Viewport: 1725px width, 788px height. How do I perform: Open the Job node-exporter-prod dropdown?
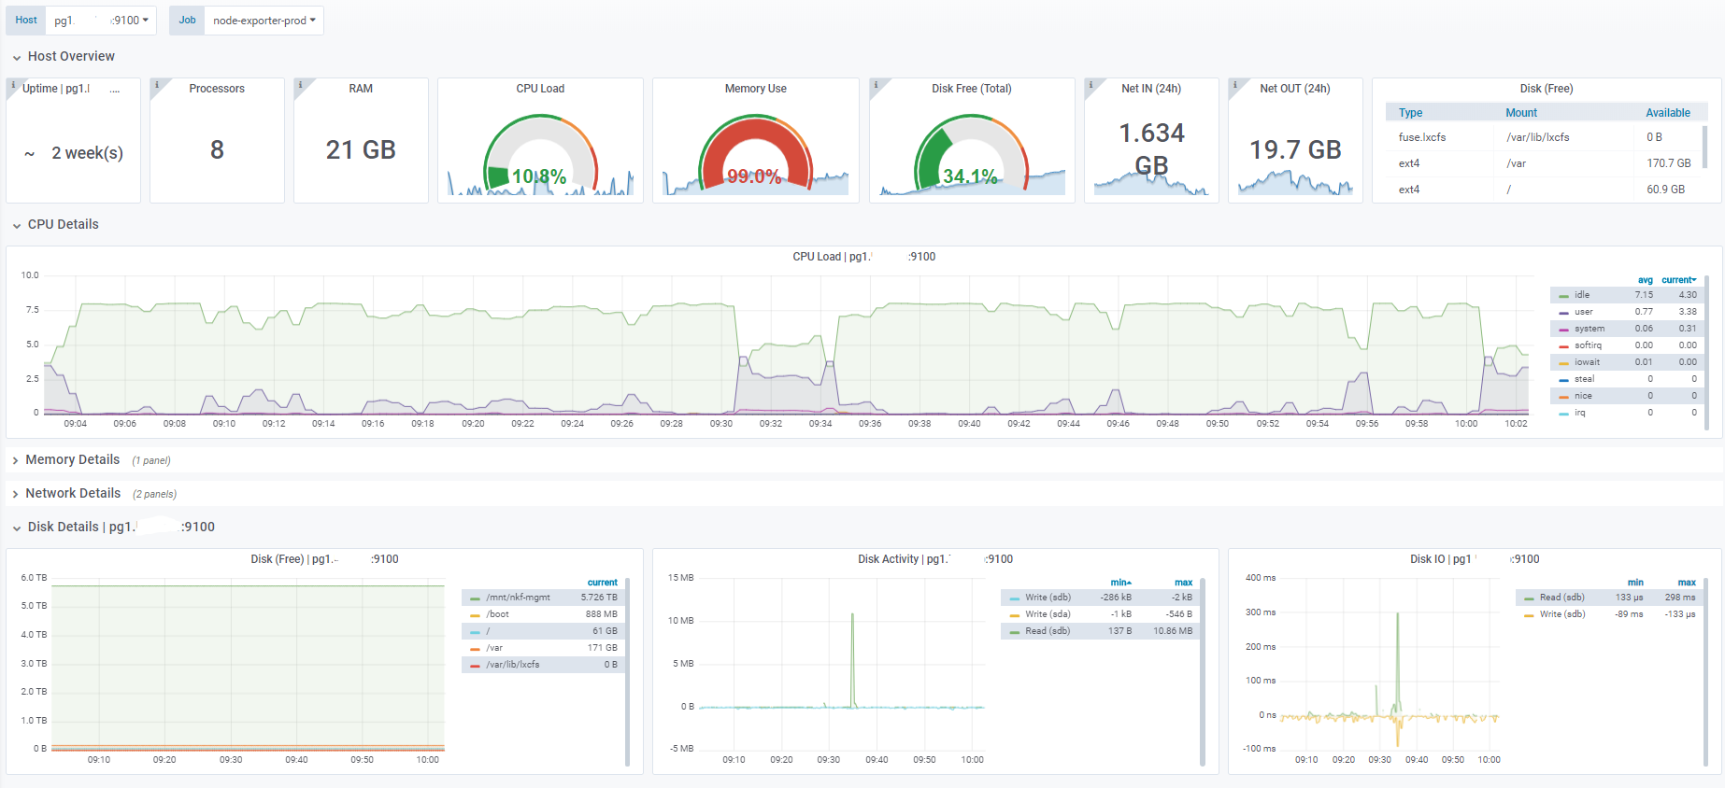(264, 21)
